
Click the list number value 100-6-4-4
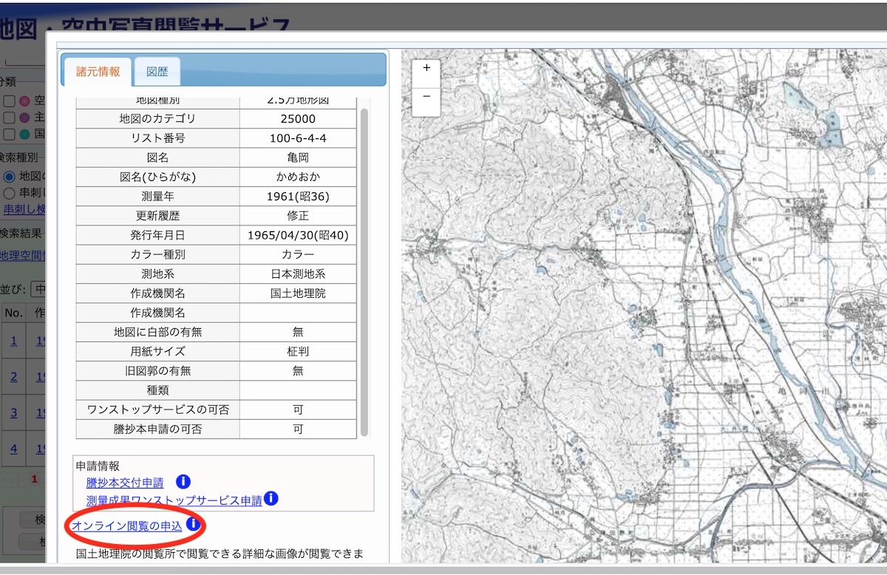tap(298, 138)
